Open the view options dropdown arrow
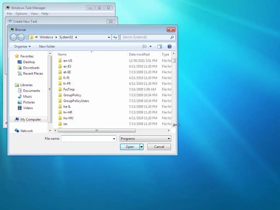 [x=151, y=46]
